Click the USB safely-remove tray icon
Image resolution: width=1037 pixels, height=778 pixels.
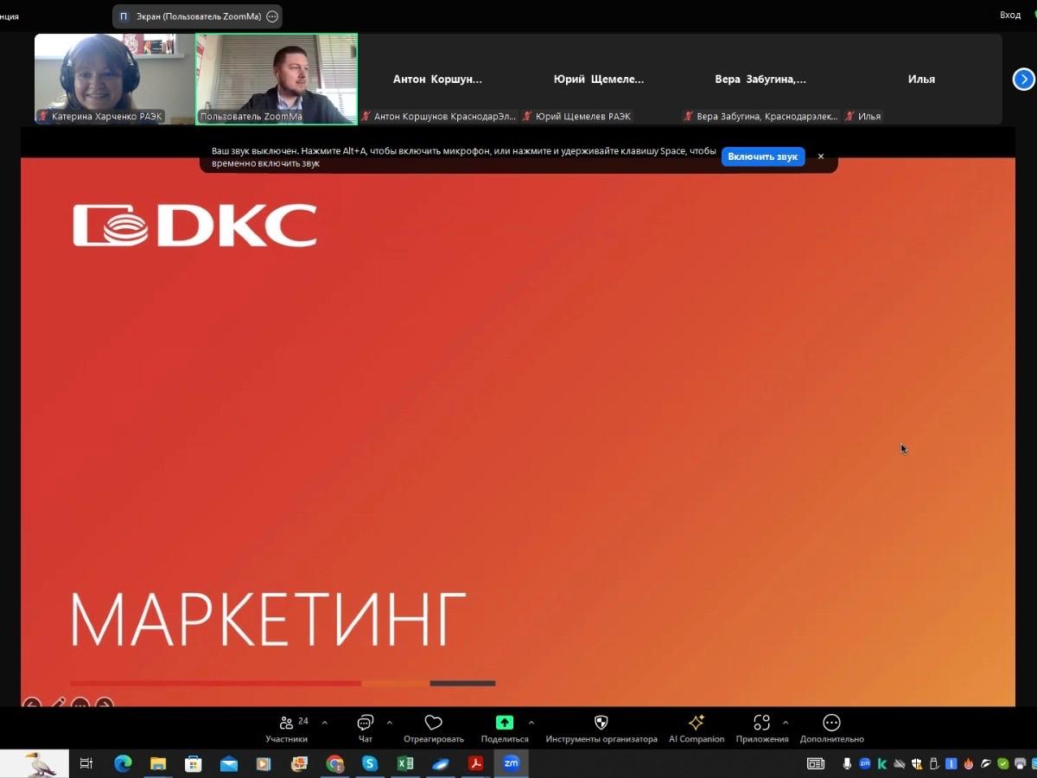pyautogui.click(x=934, y=763)
